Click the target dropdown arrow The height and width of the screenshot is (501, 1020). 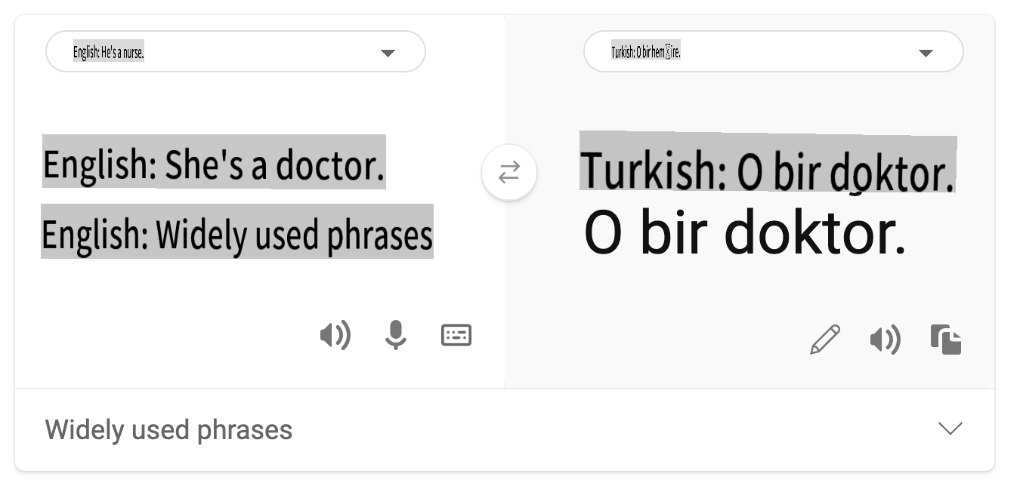pos(926,53)
